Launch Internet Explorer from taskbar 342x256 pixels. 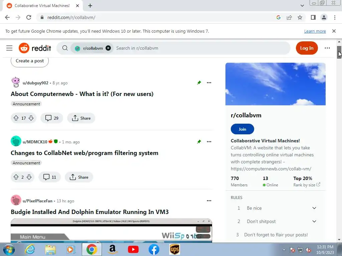(x=29, y=249)
